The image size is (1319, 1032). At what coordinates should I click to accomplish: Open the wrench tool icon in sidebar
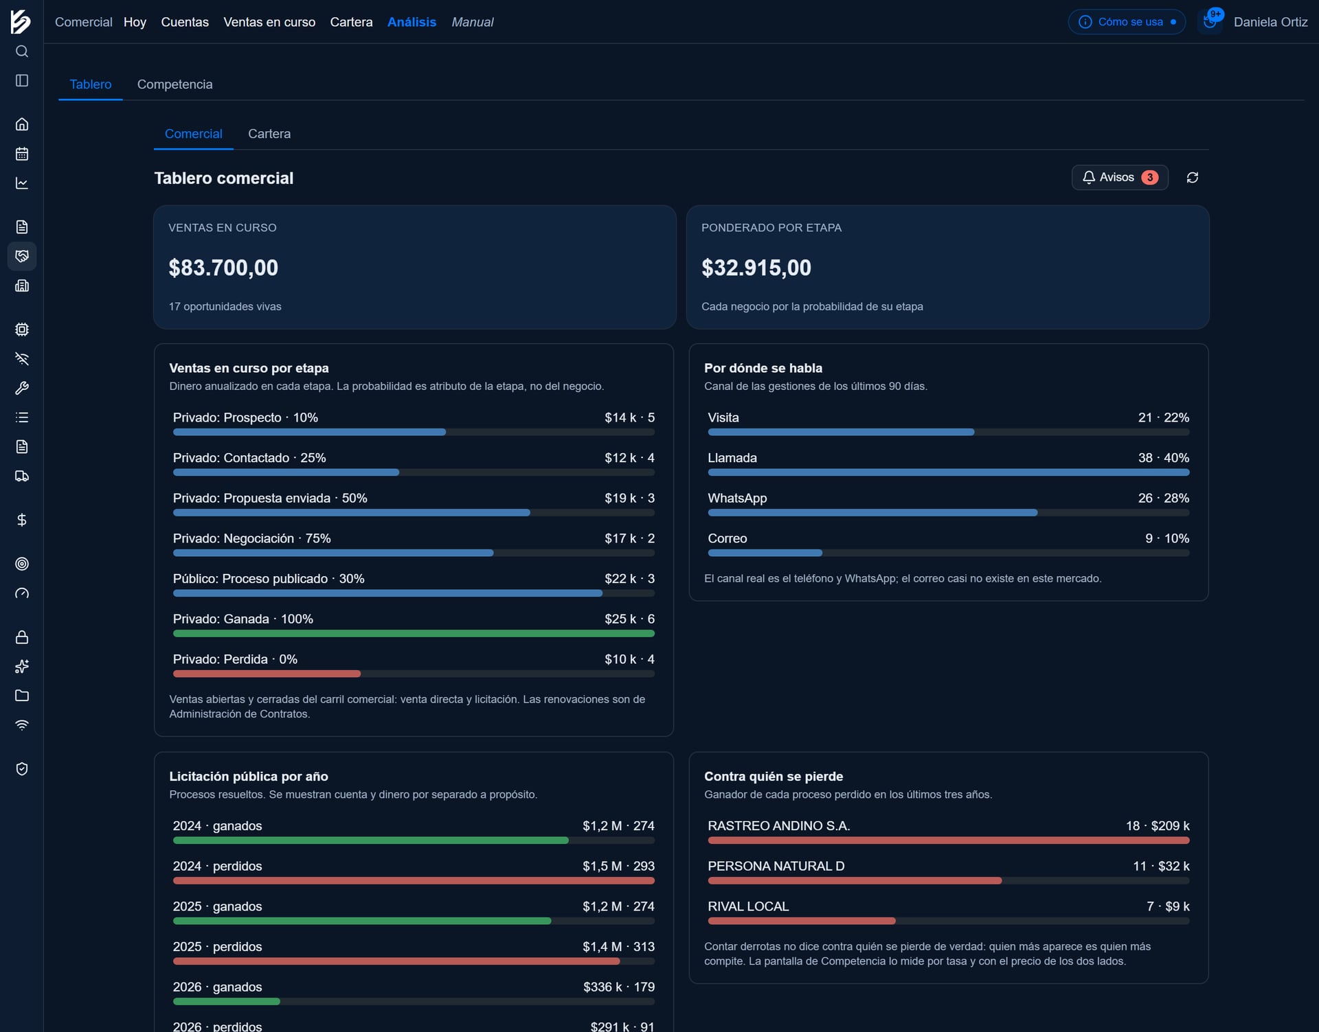point(22,388)
